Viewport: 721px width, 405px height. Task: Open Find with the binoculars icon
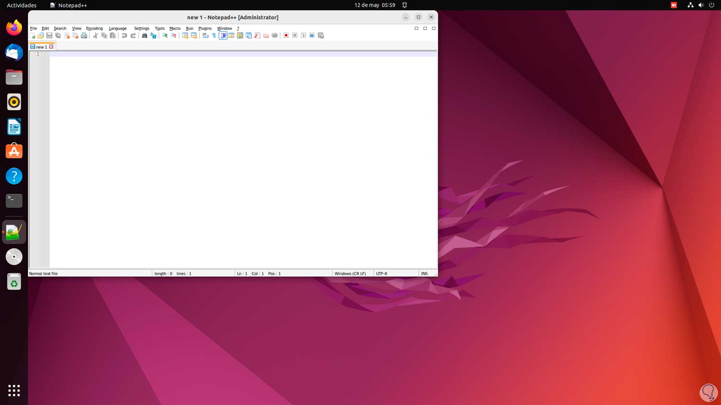(x=145, y=36)
